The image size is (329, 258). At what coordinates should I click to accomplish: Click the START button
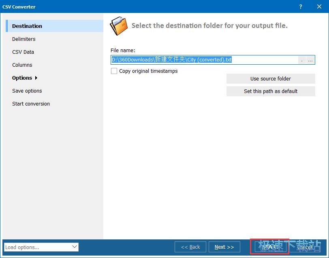[x=270, y=247]
